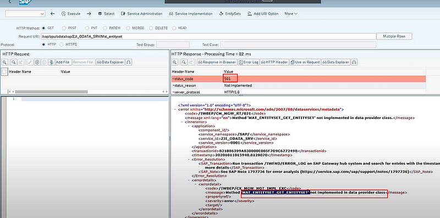Click the Request URI input field
This screenshot has width=440, height=218.
click(x=208, y=36)
